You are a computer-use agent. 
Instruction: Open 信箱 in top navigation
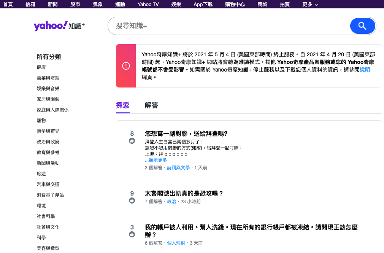[x=30, y=5]
